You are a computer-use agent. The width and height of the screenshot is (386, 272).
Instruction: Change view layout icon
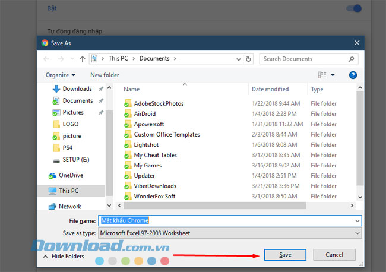(x=322, y=75)
